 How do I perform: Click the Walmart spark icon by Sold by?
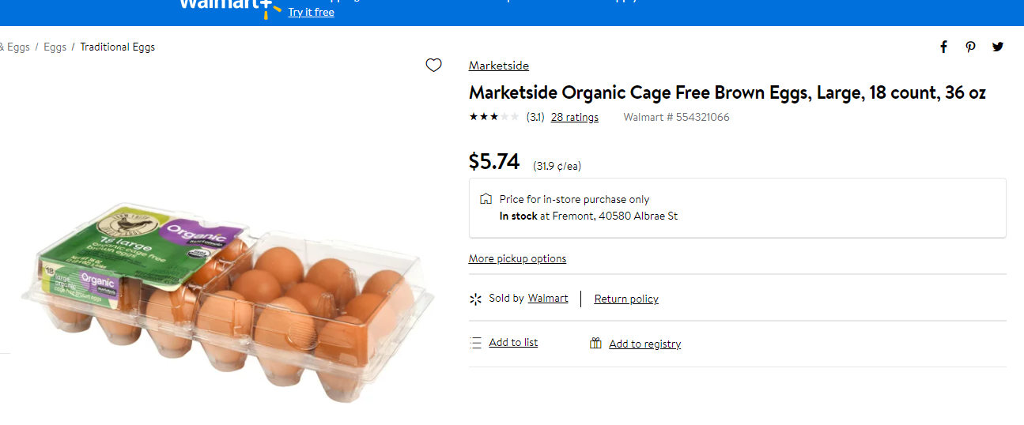click(x=475, y=299)
